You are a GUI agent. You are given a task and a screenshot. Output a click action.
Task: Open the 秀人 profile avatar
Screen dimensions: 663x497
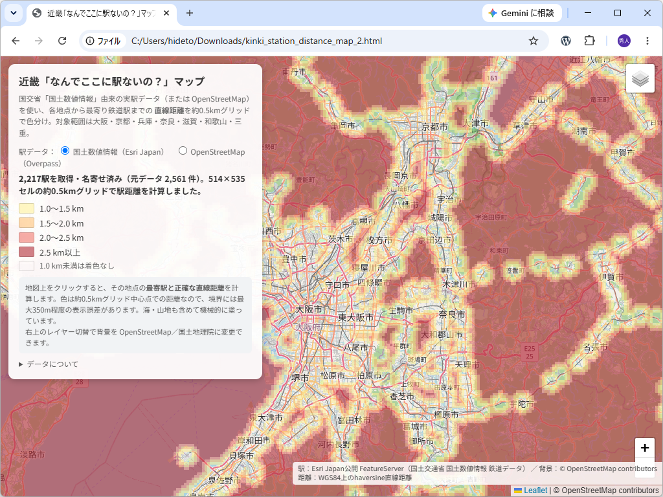coord(624,41)
